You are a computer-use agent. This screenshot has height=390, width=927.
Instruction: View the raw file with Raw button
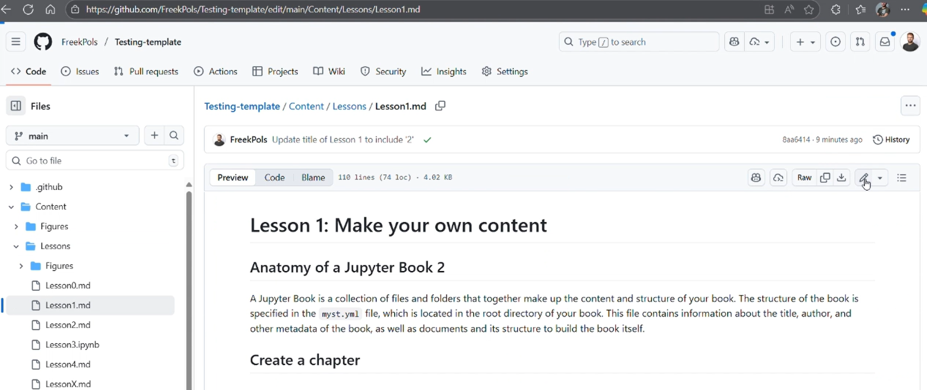coord(804,178)
